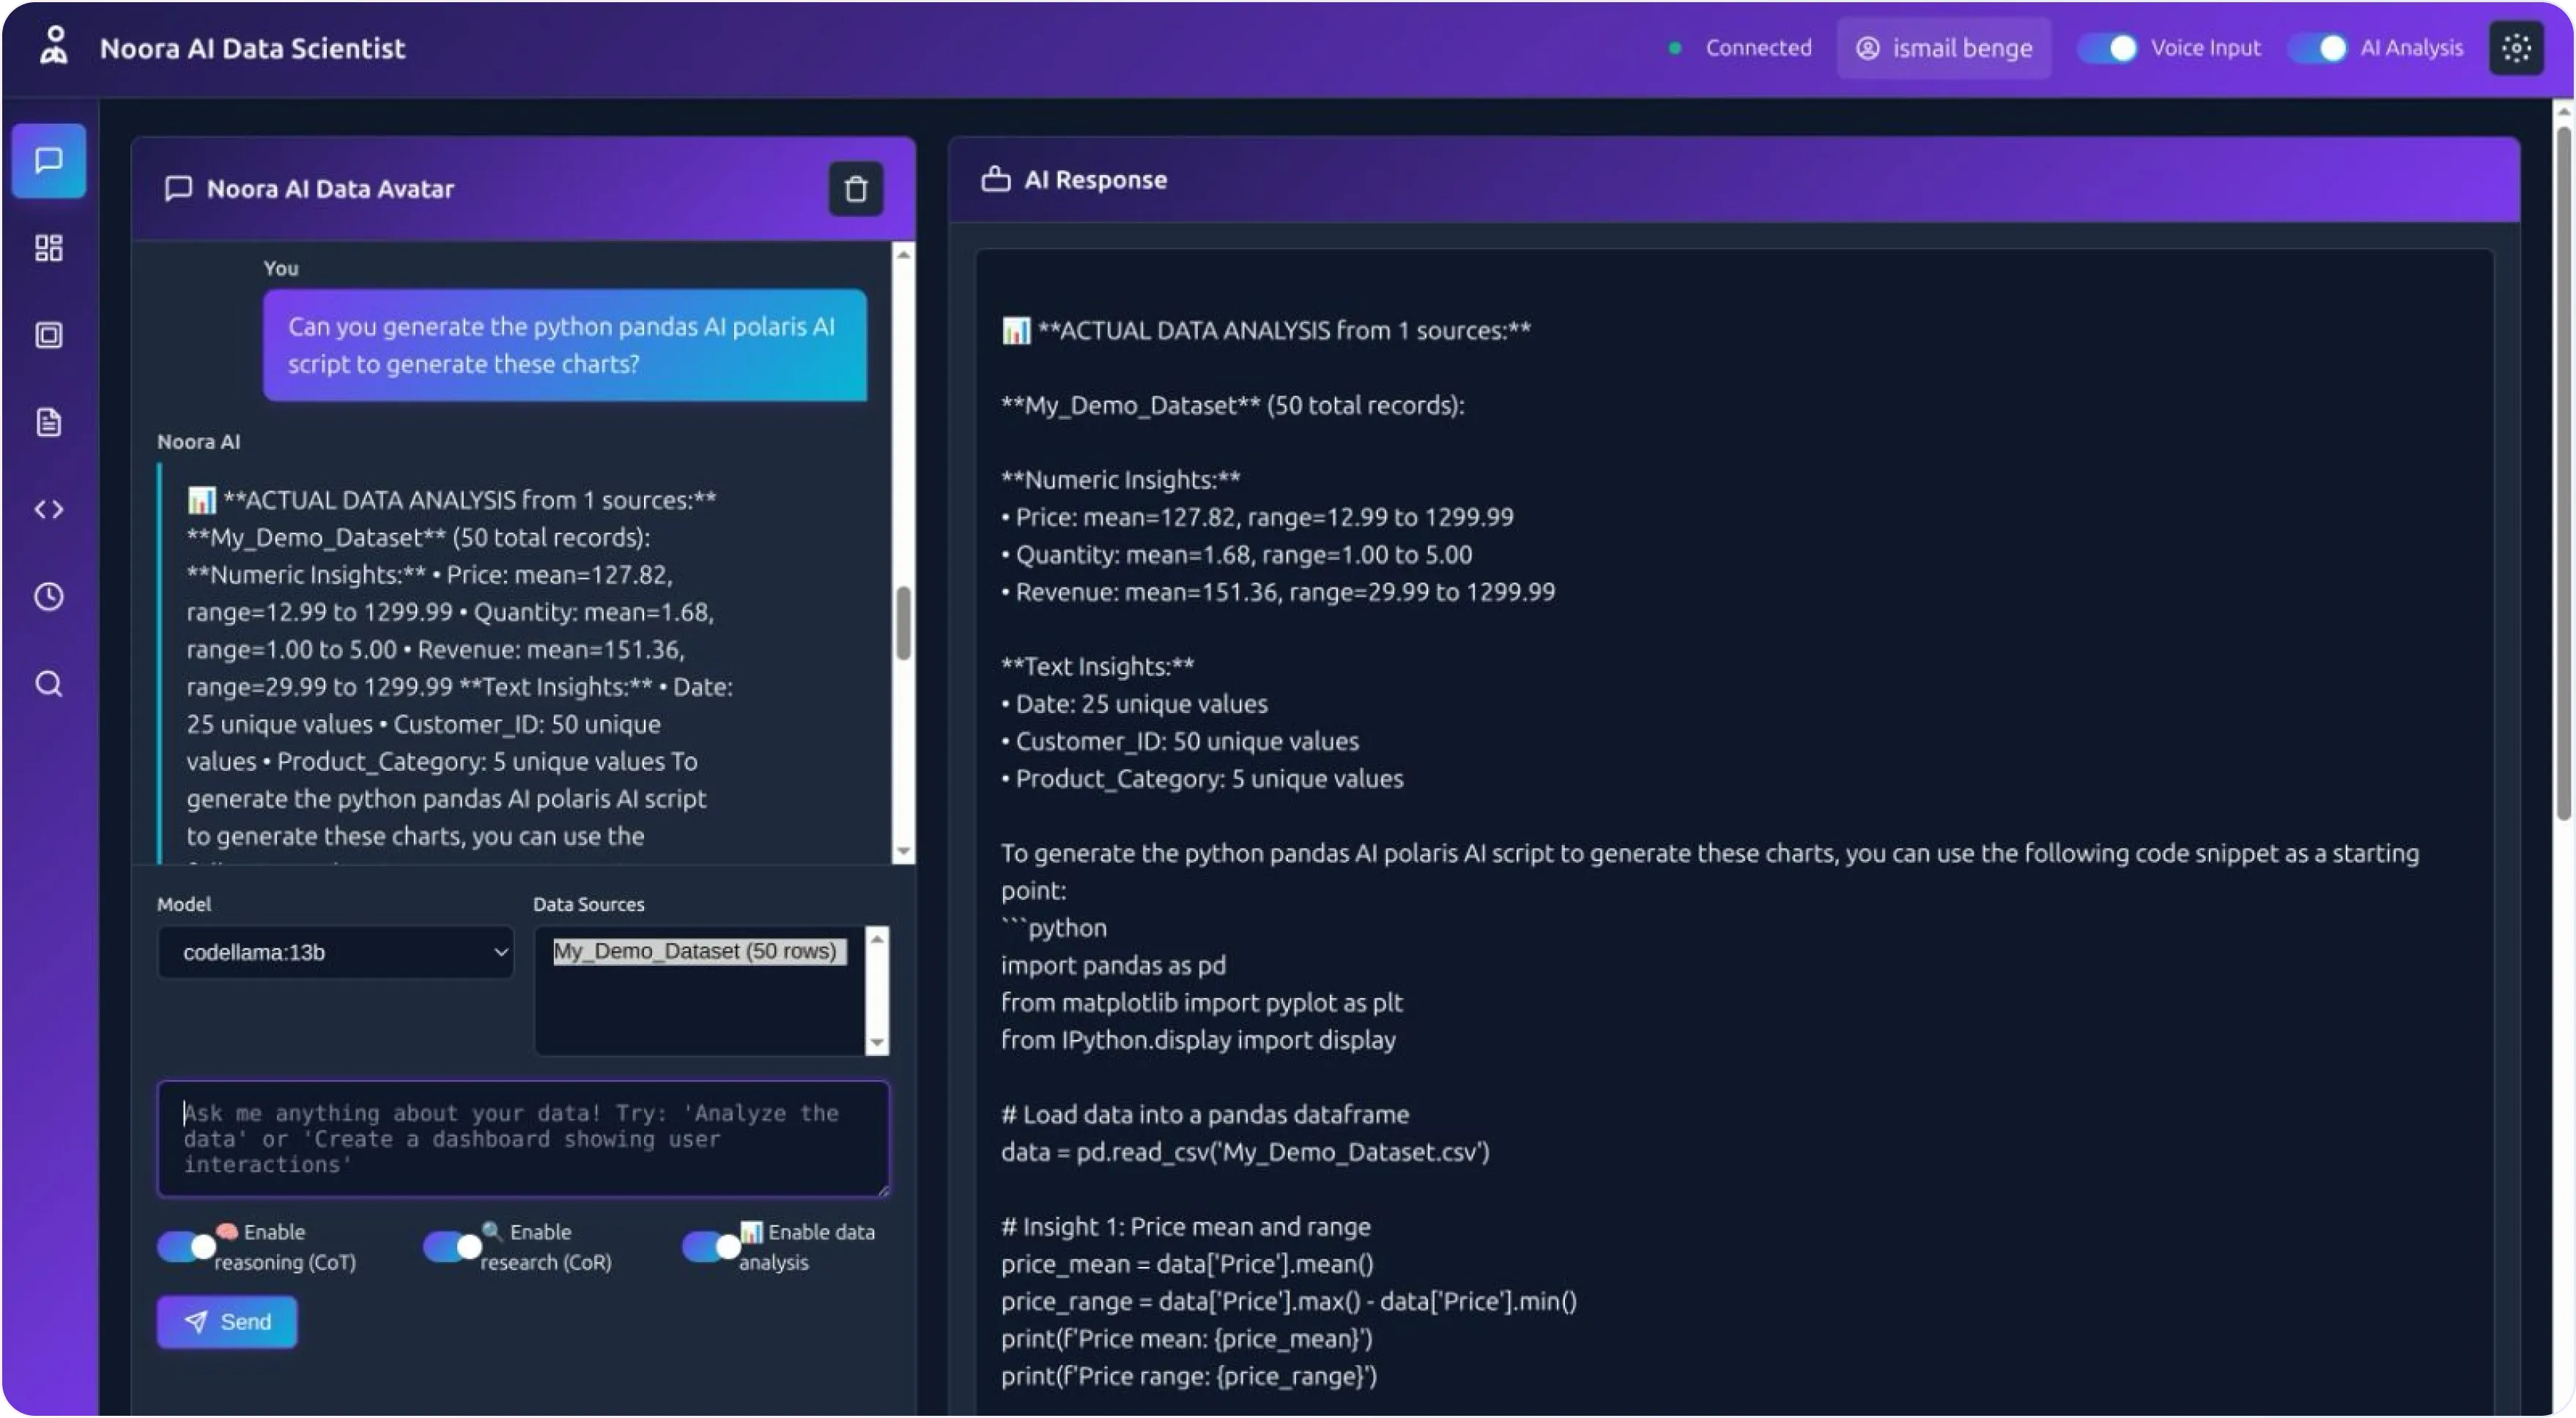Click the square frame sidebar icon
Screen dimensions: 2576x1418
pyautogui.click(x=49, y=335)
